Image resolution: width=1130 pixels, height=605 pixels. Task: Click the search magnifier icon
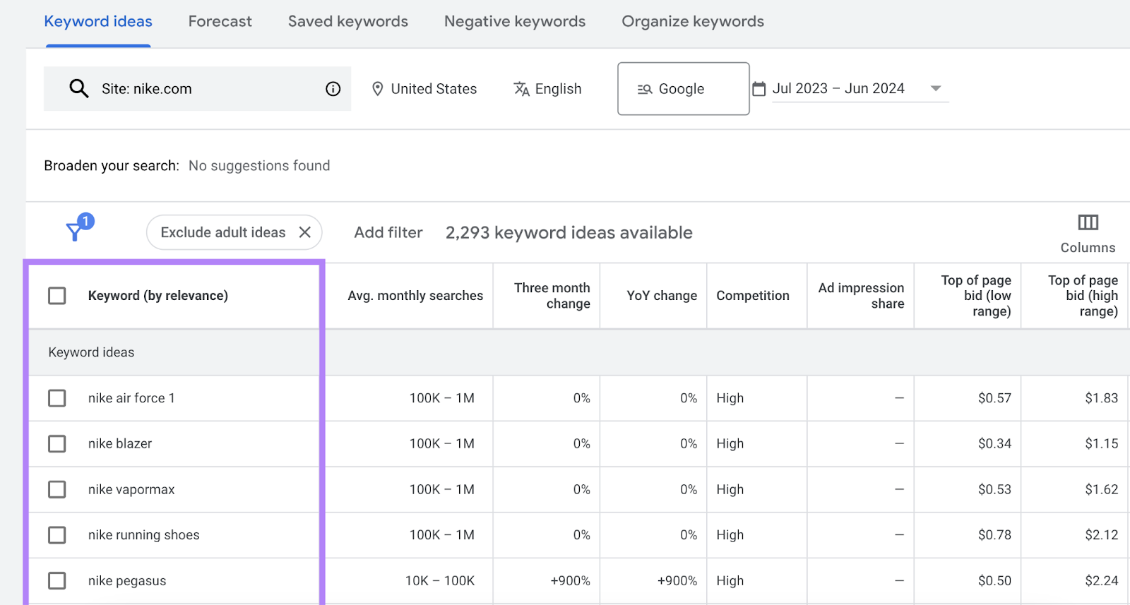point(78,88)
